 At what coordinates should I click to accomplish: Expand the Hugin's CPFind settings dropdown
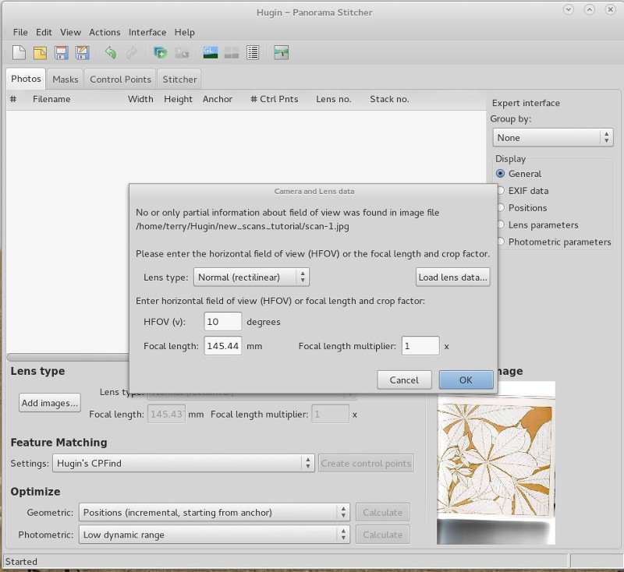click(183, 463)
